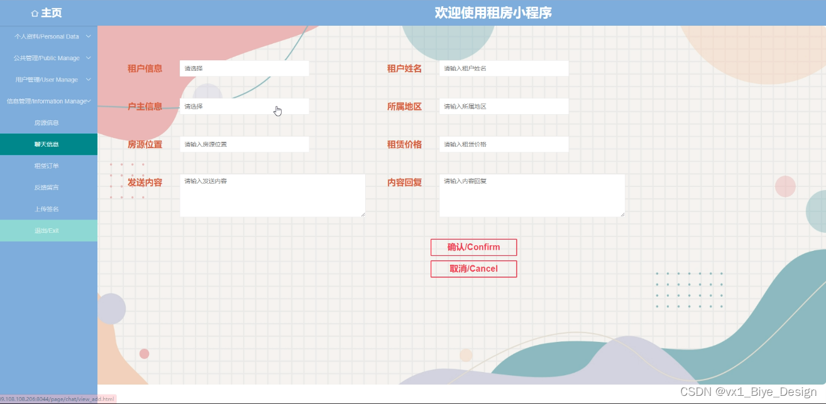Go to the 上传签名 page
The width and height of the screenshot is (826, 404).
(48, 208)
